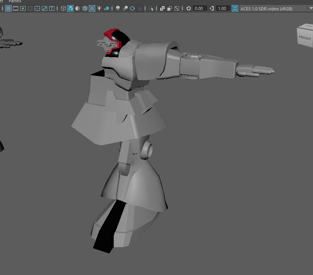Image resolution: width=313 pixels, height=275 pixels.
Task: Open the ACES 1.0 SDR-video view transform dropdown
Action: click(x=276, y=9)
